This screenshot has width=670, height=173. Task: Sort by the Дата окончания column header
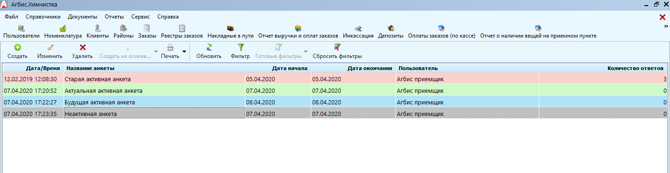(353, 68)
